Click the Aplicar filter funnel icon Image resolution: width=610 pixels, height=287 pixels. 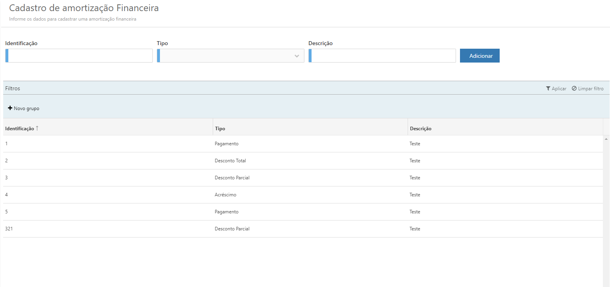click(x=548, y=89)
